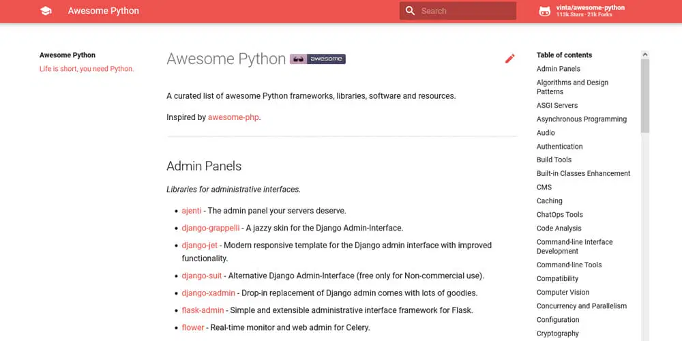This screenshot has height=341, width=682.
Task: Jump to Audio in contents
Action: (x=546, y=133)
